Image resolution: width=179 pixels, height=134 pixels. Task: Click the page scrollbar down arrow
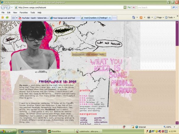click(177, 123)
